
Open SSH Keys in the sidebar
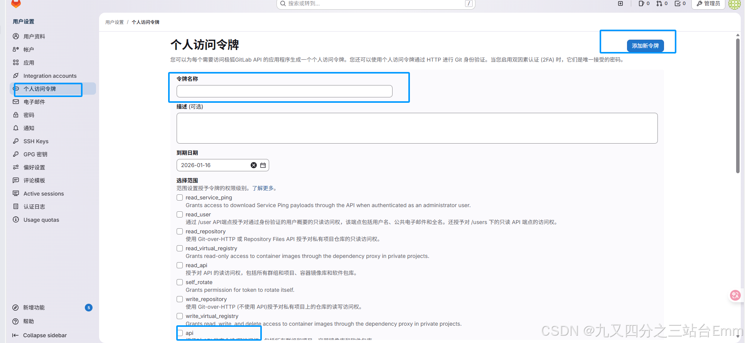point(53,141)
